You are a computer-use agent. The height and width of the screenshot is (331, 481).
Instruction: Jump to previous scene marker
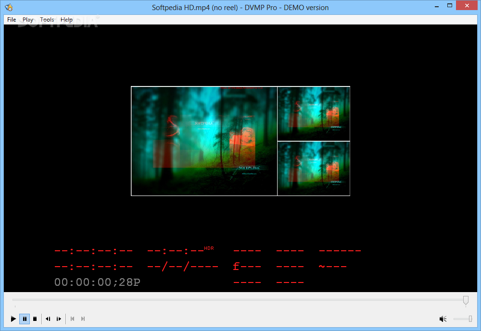[73, 319]
